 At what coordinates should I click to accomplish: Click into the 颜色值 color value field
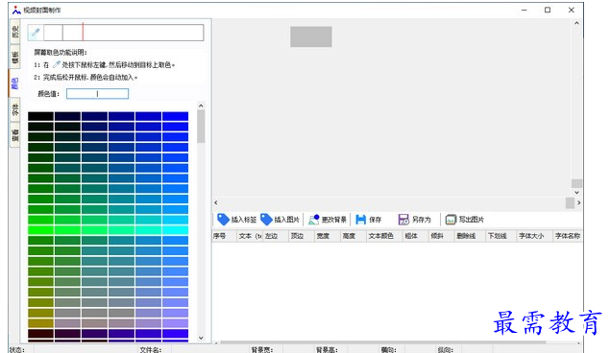click(97, 94)
